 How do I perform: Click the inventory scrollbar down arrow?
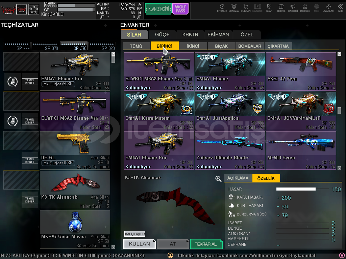point(339,168)
